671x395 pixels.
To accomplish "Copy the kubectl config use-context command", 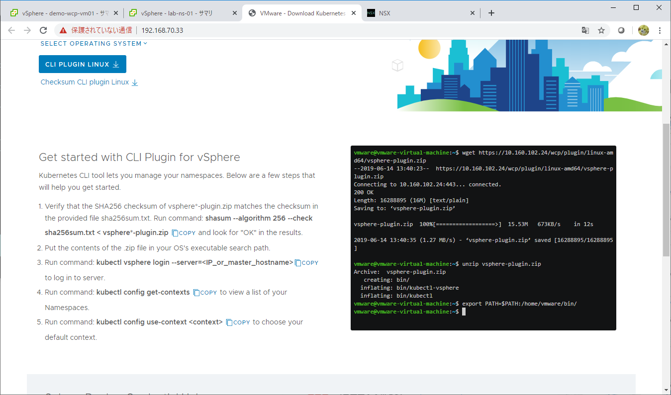I will pos(238,322).
